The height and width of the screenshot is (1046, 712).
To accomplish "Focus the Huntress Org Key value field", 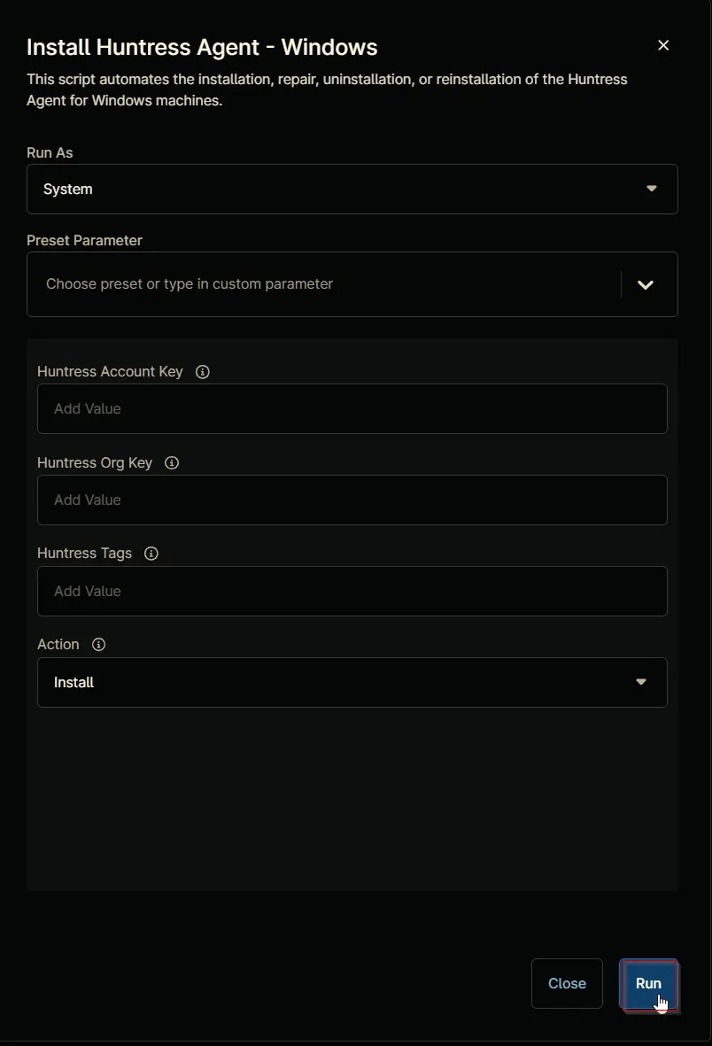I will click(x=352, y=500).
